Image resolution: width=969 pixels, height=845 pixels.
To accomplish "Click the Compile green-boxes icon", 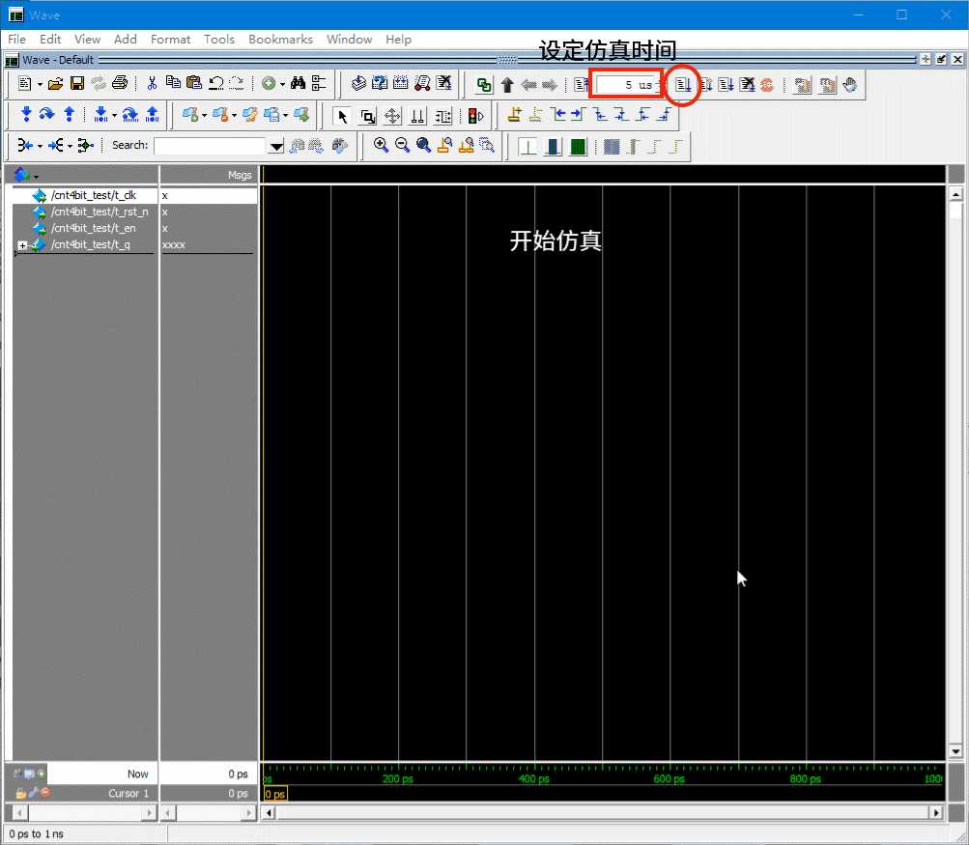I will pyautogui.click(x=484, y=85).
